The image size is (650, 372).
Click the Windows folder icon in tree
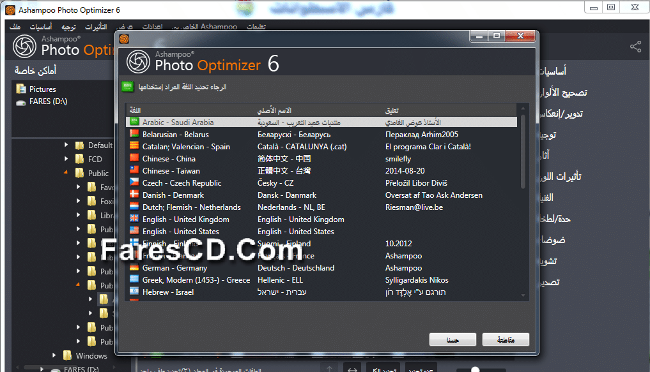(67, 355)
